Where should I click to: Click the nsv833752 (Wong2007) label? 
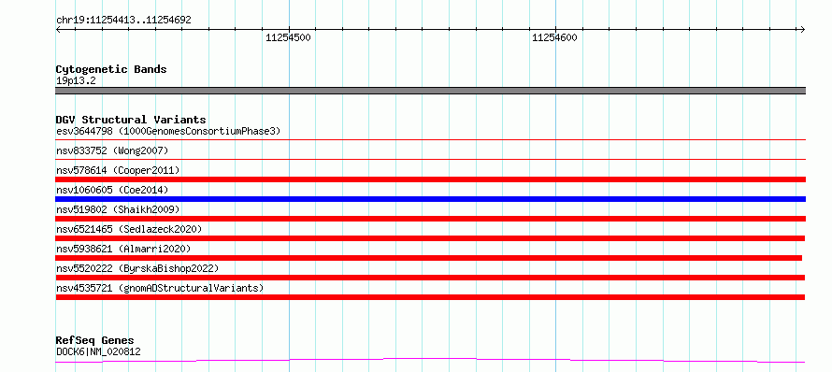point(112,150)
